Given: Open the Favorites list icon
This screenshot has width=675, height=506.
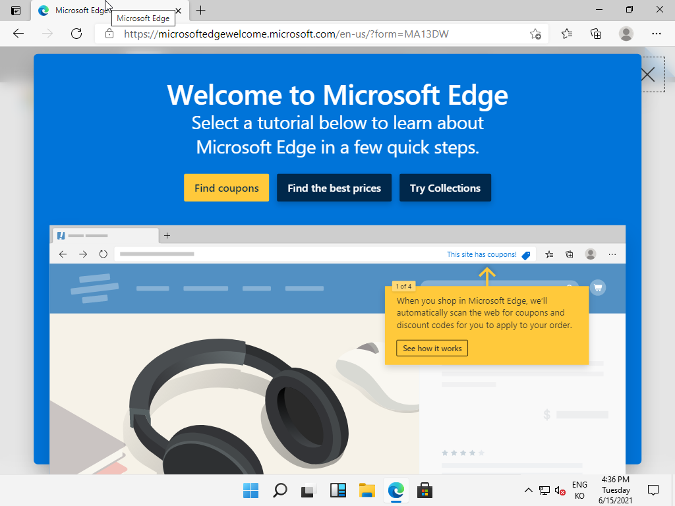Looking at the screenshot, I should (566, 34).
